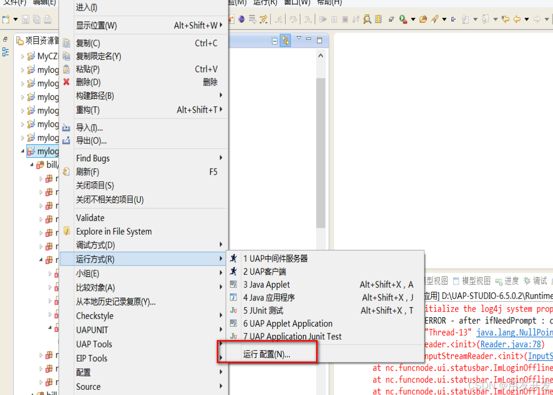Open the 运行(R) menu in the menu bar
Viewport: 553px width, 395px height.
[x=266, y=3]
